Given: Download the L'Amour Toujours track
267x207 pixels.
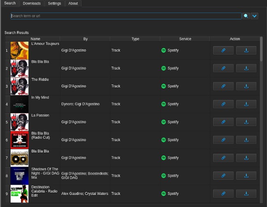Looking at the screenshot, I should click(246, 50).
